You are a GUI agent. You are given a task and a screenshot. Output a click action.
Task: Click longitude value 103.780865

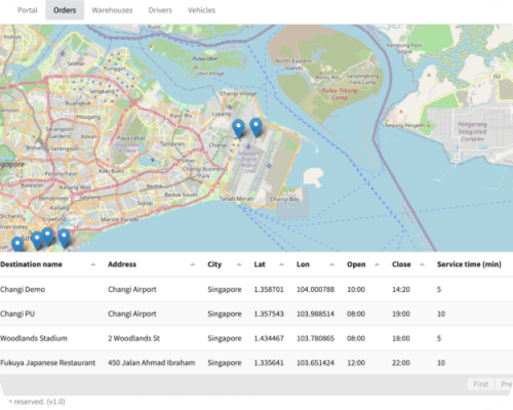tap(315, 338)
